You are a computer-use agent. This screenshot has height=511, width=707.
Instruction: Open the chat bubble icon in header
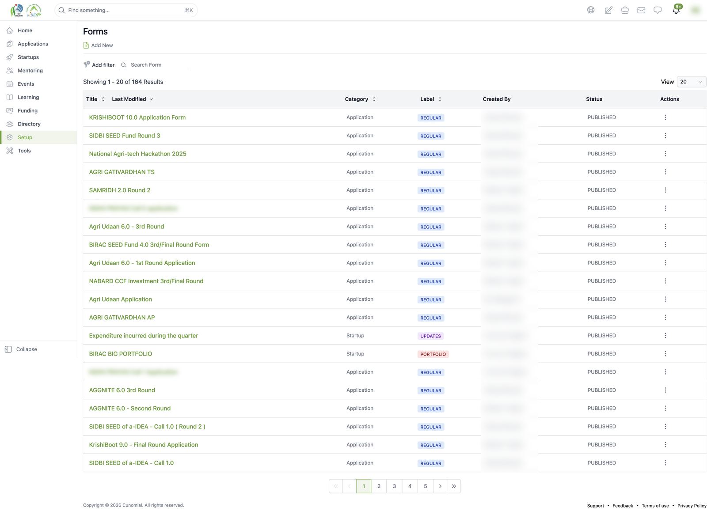658,10
